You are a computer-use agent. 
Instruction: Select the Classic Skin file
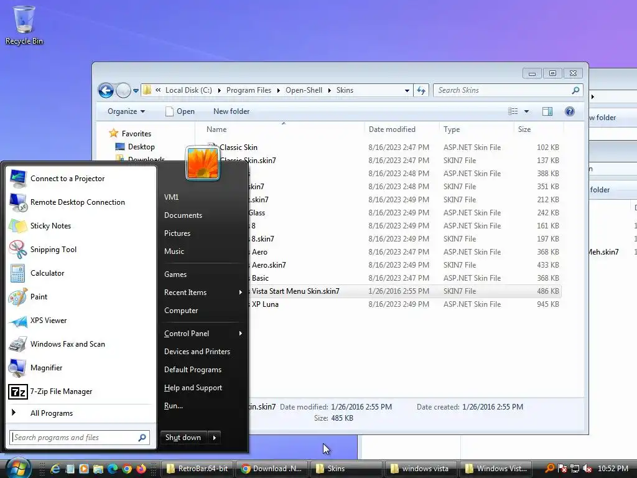coord(238,147)
